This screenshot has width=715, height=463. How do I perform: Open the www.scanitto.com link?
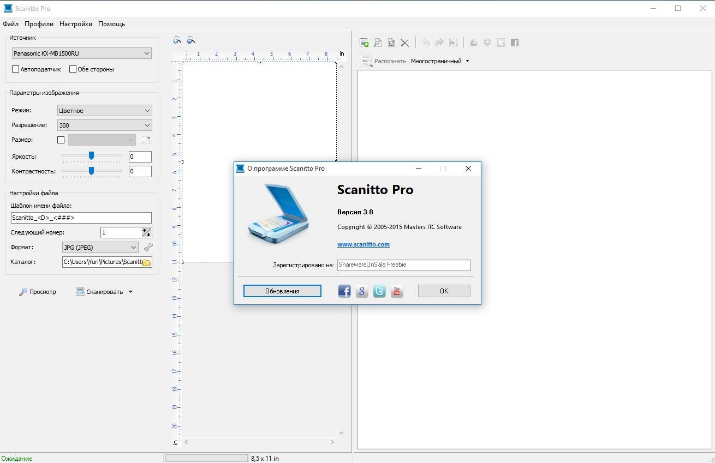tap(364, 244)
